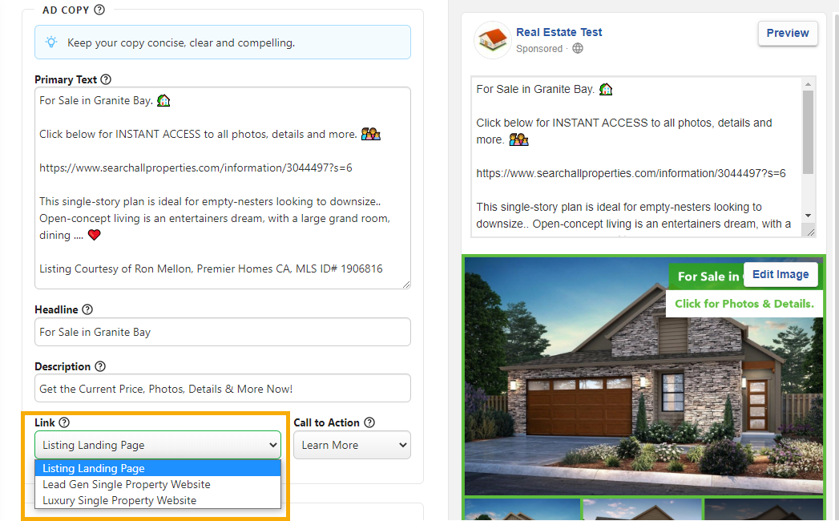Open the Call to Action dropdown

[x=352, y=445]
